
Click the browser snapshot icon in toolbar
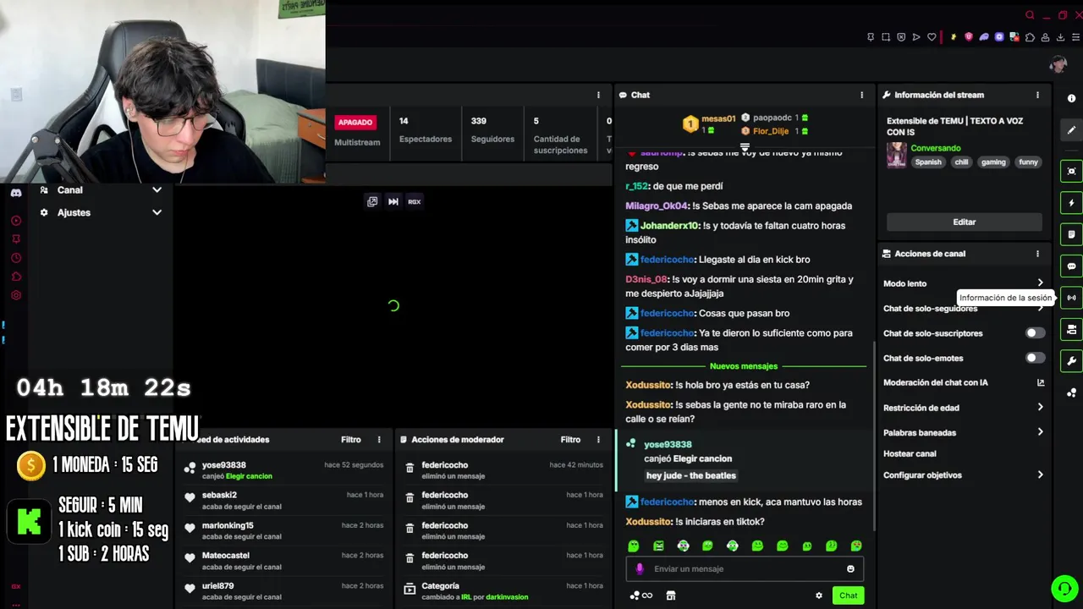[886, 37]
